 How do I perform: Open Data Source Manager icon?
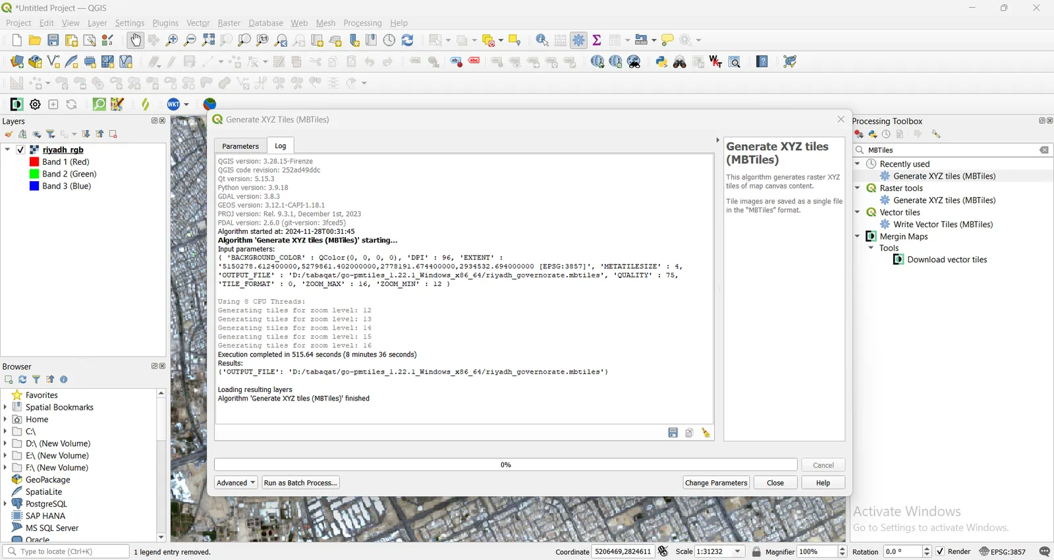click(17, 62)
